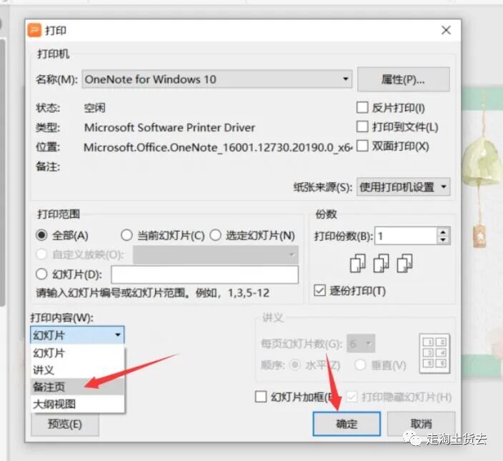This screenshot has width=503, height=461.
Task: Click the 空闲 status text
Action: pyautogui.click(x=94, y=108)
